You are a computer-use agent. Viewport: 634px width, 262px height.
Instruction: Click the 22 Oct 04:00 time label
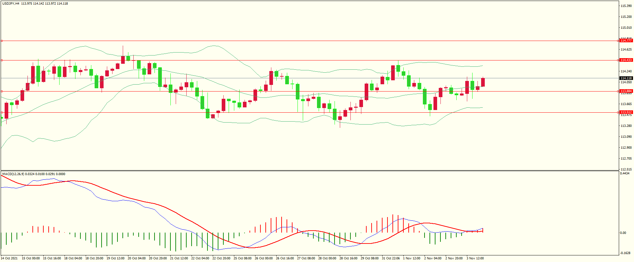tap(200, 258)
